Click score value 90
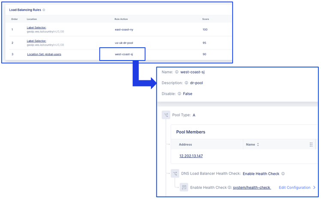This screenshot has width=321, height=199. coord(204,54)
